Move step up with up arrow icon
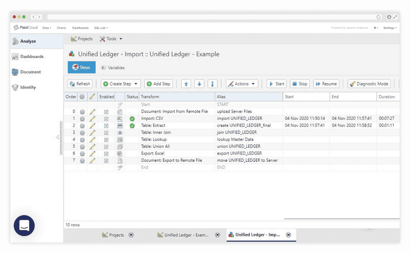Screen dimensions: 411x253 pyautogui.click(x=186, y=84)
